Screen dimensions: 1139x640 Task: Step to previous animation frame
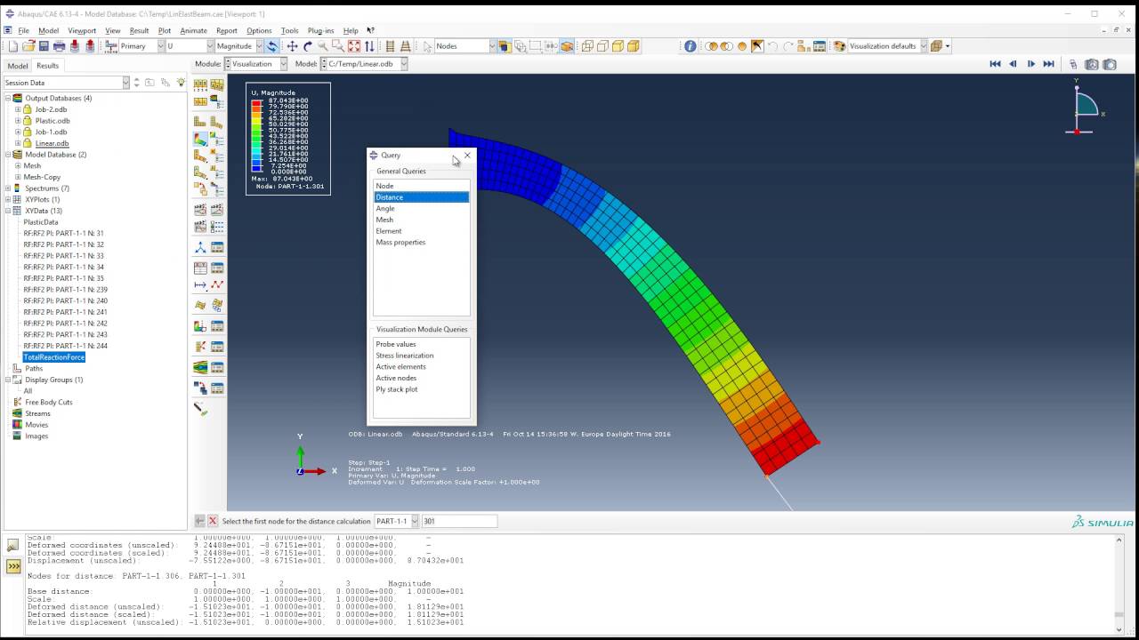1013,64
